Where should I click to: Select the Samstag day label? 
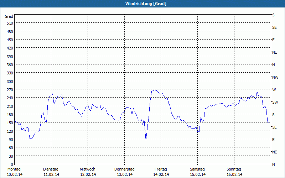(197, 169)
